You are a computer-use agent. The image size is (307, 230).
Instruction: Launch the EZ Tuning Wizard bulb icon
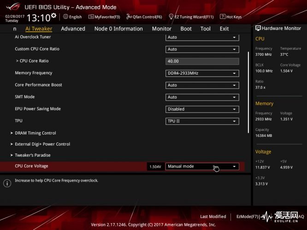point(171,17)
